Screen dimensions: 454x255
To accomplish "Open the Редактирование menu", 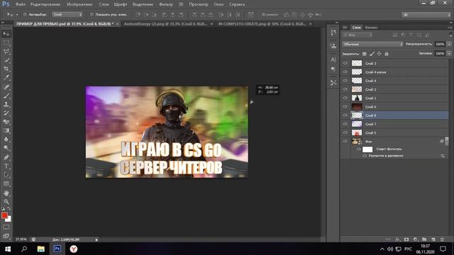I will point(45,4).
